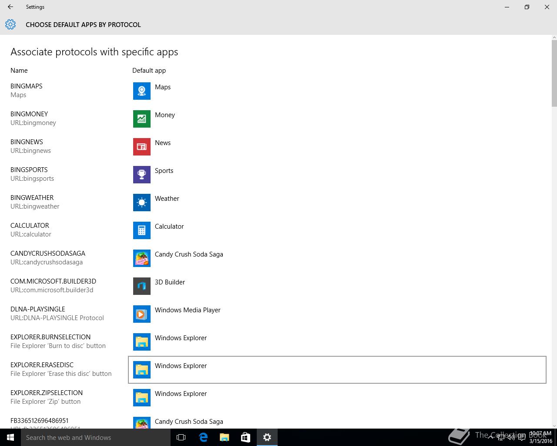This screenshot has height=446, width=557.
Task: Click Windows Explorer icon for EXPLORER.BURNSELECTION
Action: 142,341
